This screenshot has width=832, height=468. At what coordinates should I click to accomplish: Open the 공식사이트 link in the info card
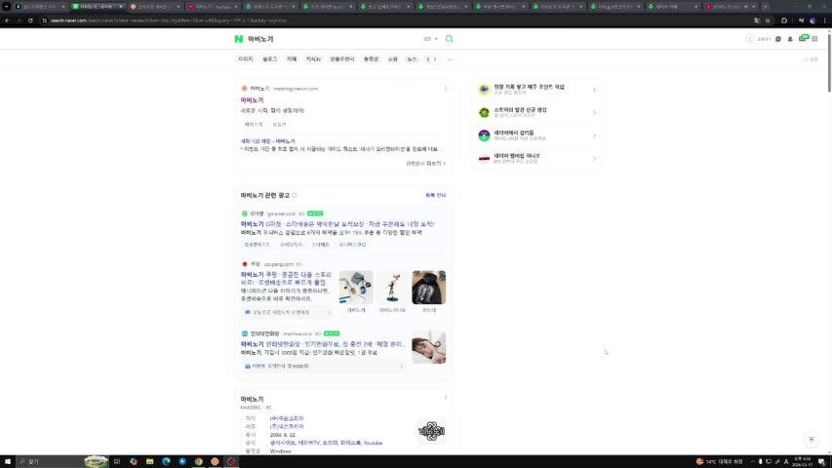click(x=282, y=443)
